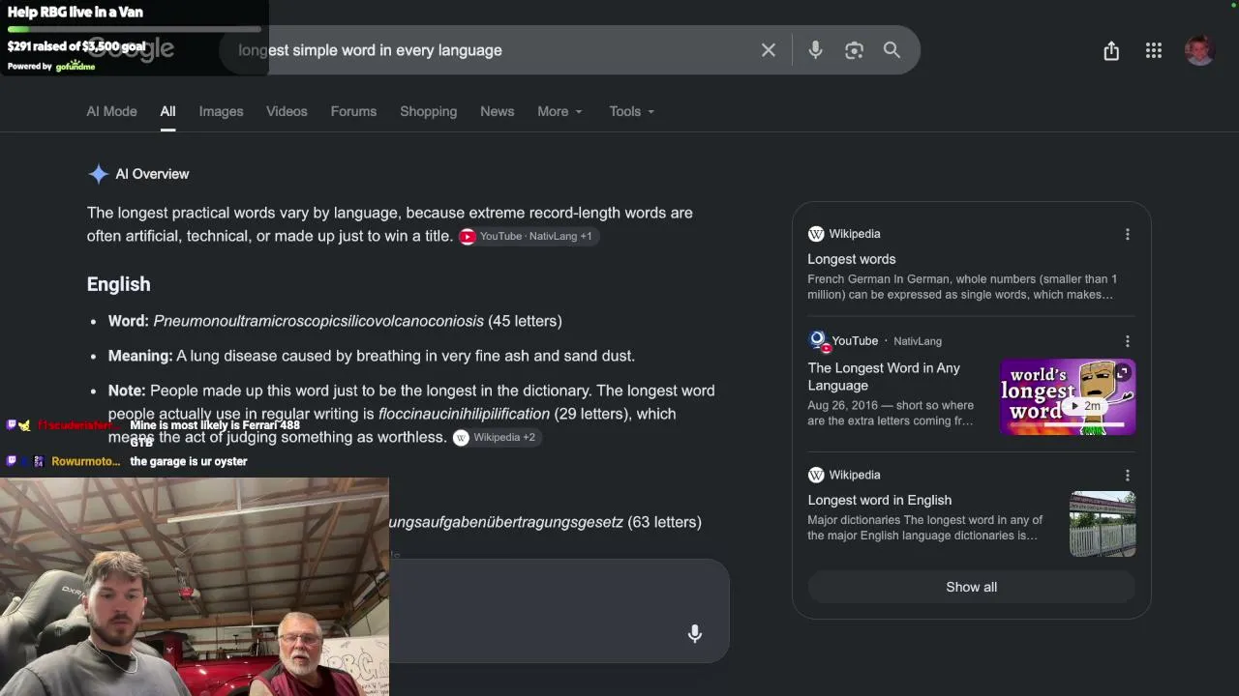Open options for Longest word in English result
The width and height of the screenshot is (1239, 696).
tap(1128, 476)
